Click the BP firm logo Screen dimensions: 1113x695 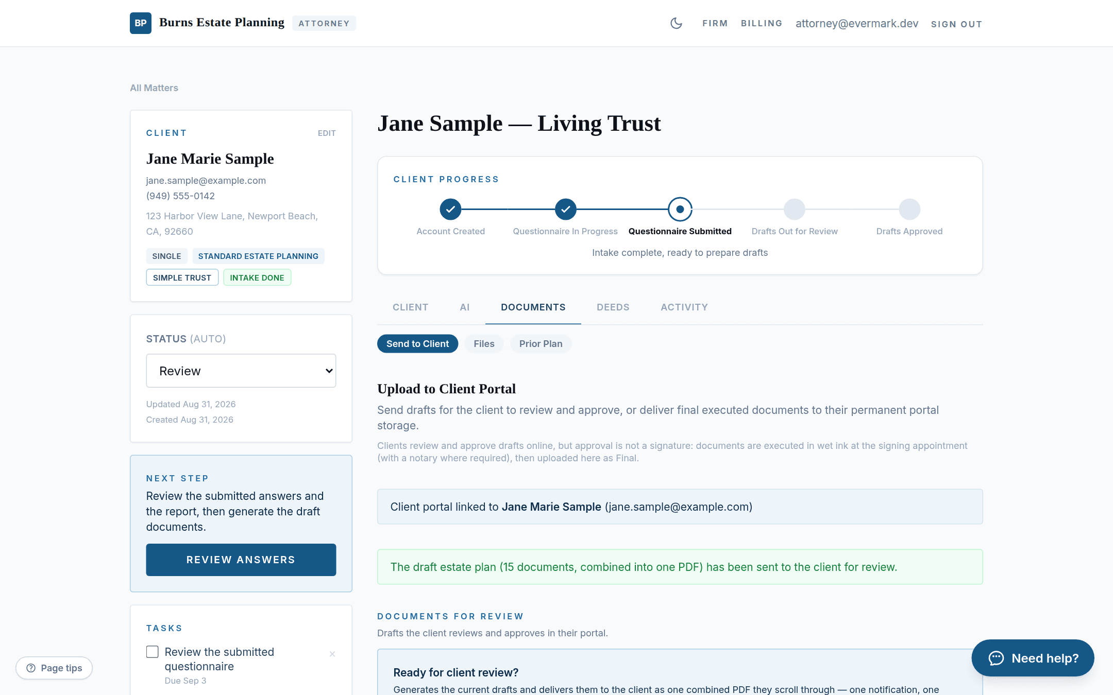[x=140, y=23]
